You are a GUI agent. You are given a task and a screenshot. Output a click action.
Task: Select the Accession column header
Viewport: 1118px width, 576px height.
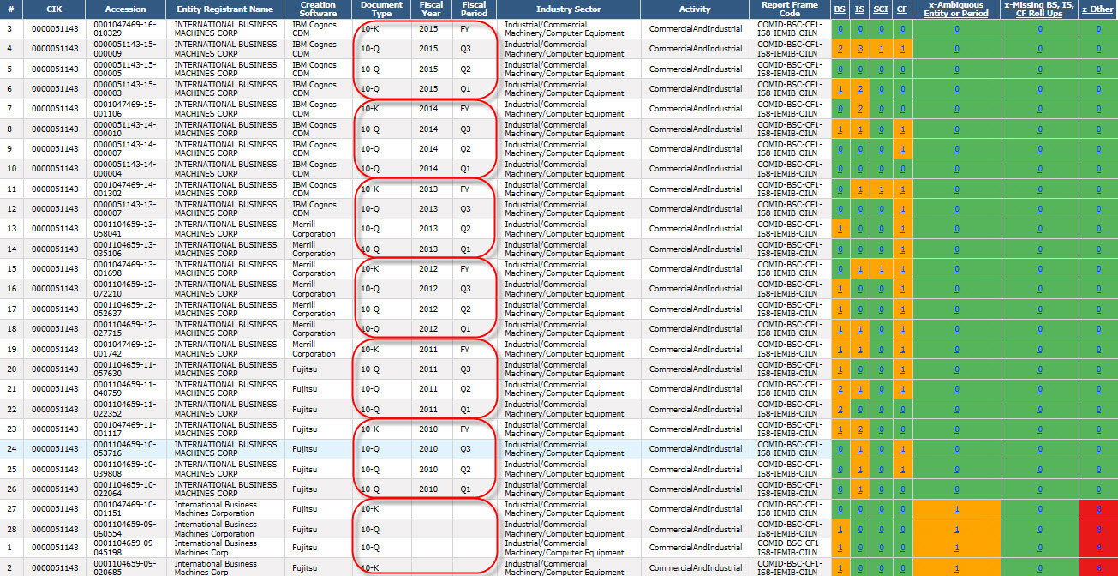(126, 9)
